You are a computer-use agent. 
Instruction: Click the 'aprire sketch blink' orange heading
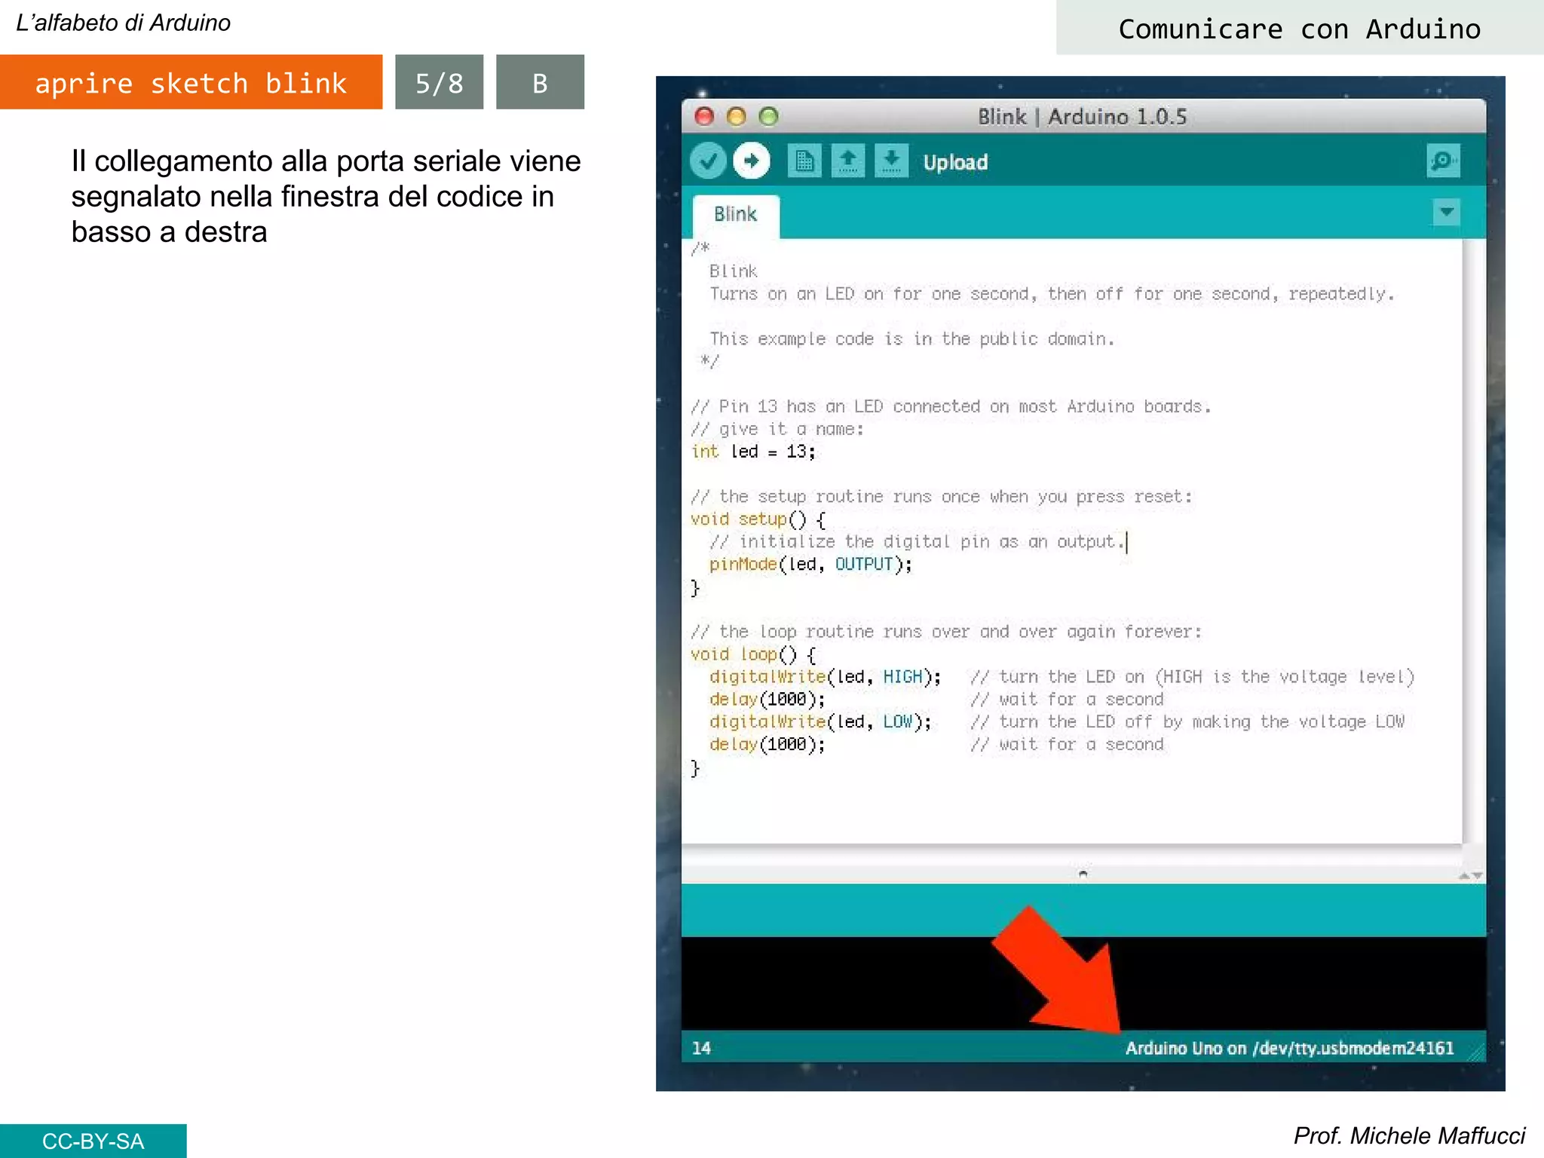(191, 82)
